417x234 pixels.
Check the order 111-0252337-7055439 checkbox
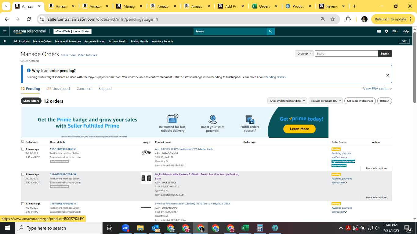pyautogui.click(x=23, y=174)
